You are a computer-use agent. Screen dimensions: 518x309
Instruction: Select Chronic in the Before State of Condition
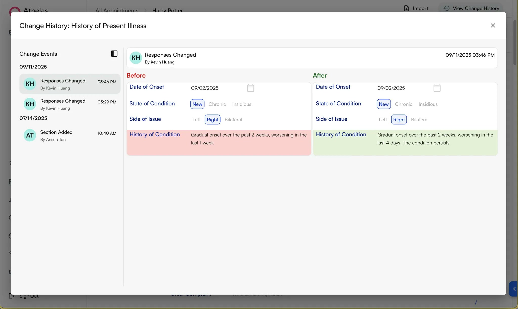coord(217,104)
